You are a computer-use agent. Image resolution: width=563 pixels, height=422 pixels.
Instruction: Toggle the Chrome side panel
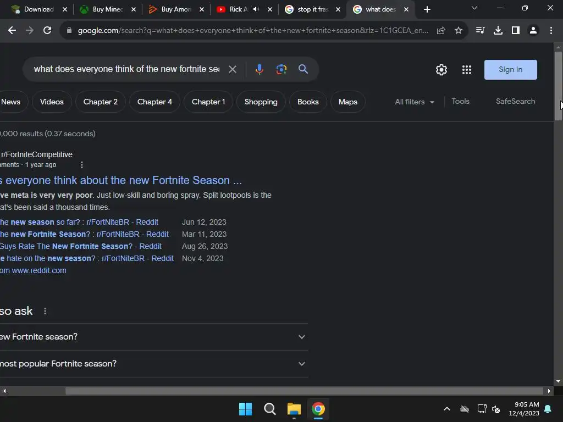point(516,31)
